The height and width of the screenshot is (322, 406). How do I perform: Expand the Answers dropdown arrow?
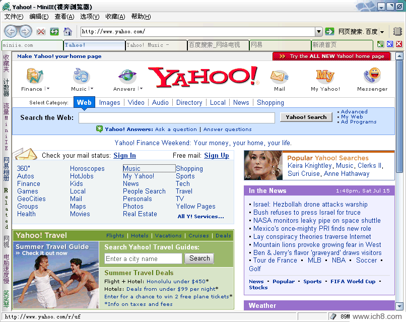point(140,89)
